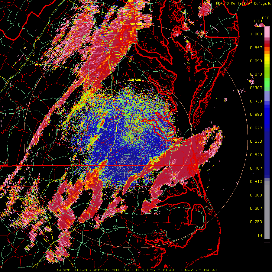272x272 pixels.
Task: Pick the light pink top segment of the color bar
Action: click(267, 32)
